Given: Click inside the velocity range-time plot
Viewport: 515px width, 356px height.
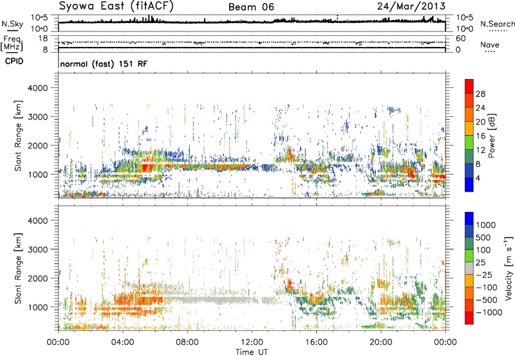Looking at the screenshot, I should point(252,268).
